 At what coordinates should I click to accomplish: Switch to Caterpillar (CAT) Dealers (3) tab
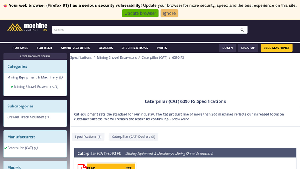click(133, 137)
